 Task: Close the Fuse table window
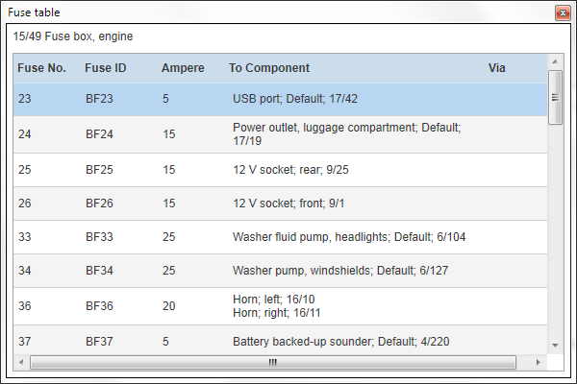563,12
